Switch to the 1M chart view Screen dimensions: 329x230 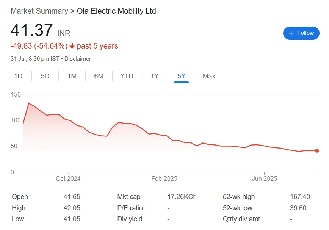[72, 76]
